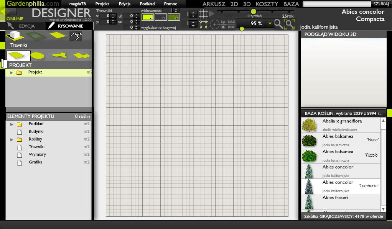Open the KOSZTY section
Image resolution: width=392 pixels, height=229 pixels.
[x=267, y=4]
